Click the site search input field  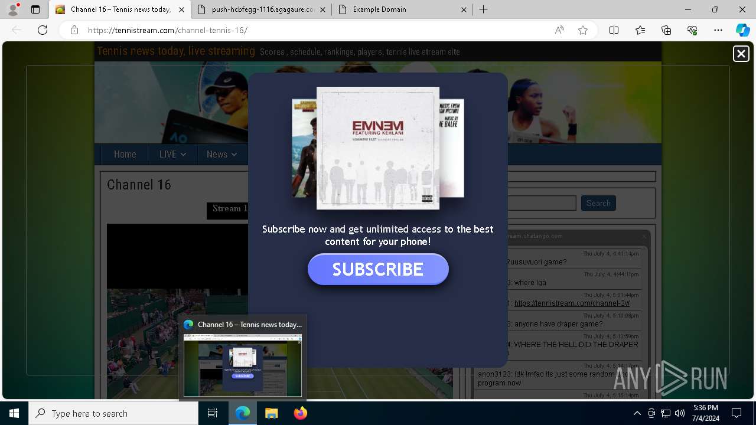(542, 203)
